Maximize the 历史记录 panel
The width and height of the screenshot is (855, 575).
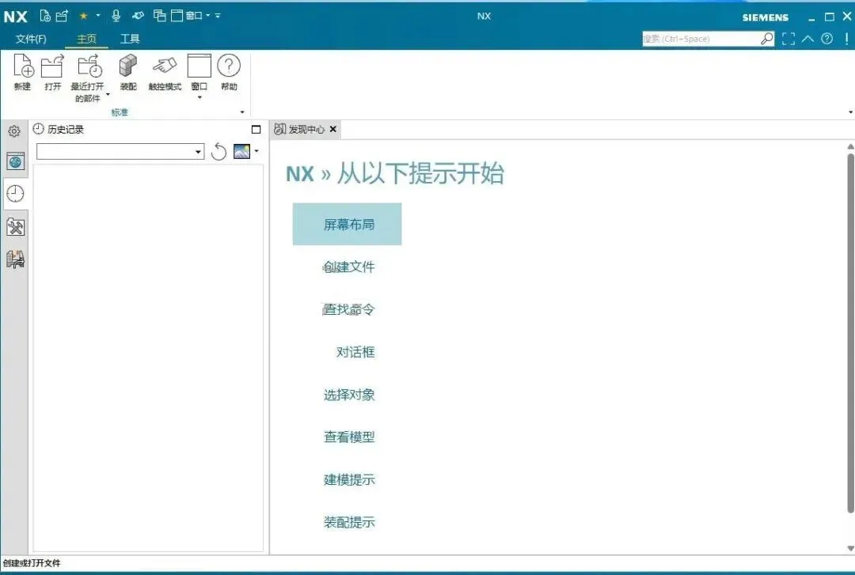pos(256,129)
